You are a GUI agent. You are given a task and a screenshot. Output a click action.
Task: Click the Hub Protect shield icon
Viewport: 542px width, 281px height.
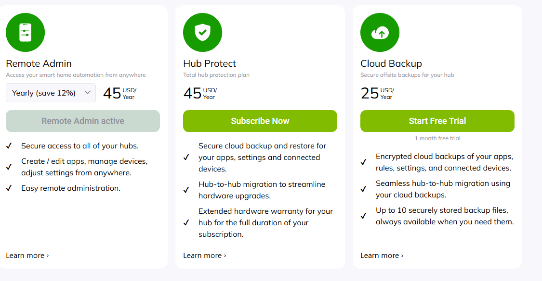click(x=202, y=33)
